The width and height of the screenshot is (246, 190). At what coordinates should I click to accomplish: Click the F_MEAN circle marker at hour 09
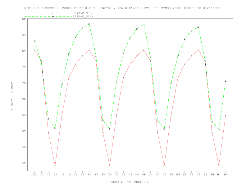click(x=55, y=129)
